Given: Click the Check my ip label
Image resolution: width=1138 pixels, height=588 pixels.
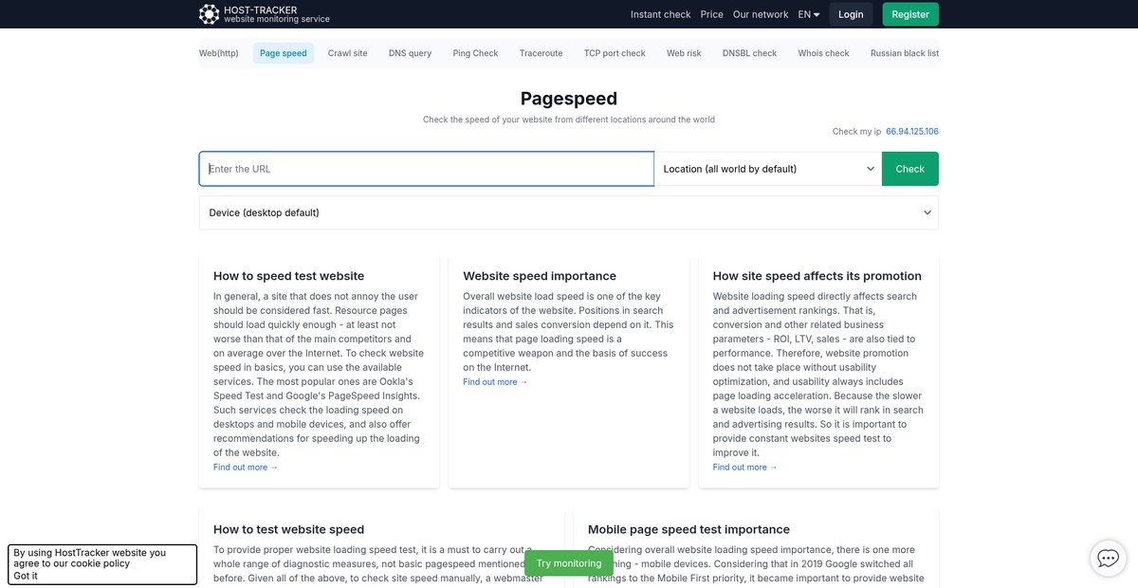Looking at the screenshot, I should (857, 132).
